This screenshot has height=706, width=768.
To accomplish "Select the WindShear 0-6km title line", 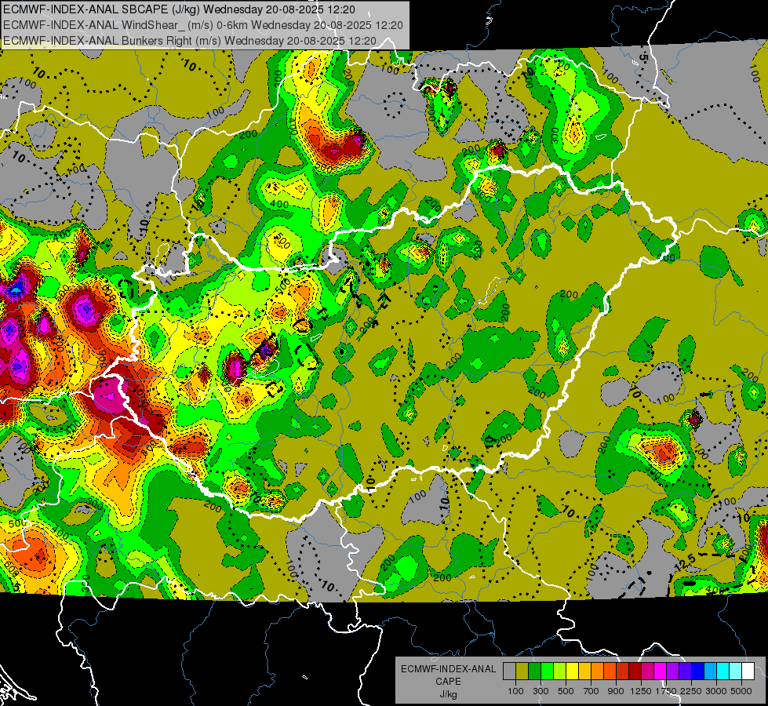I will pos(202,25).
